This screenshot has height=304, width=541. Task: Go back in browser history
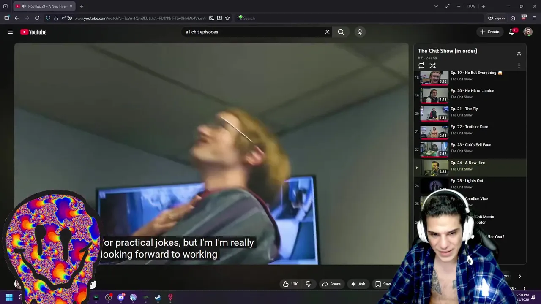click(x=16, y=18)
